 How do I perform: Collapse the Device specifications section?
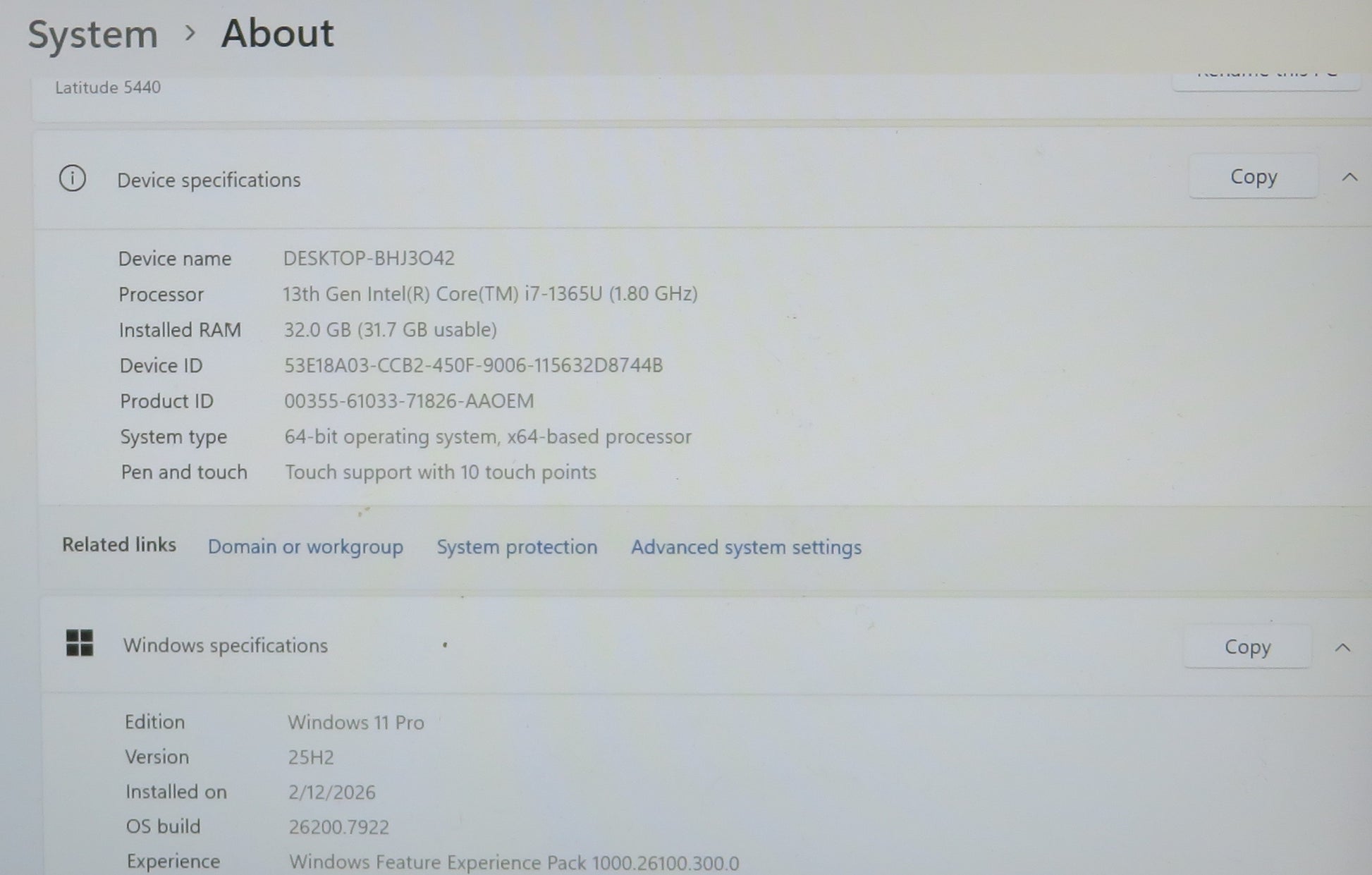(1349, 177)
